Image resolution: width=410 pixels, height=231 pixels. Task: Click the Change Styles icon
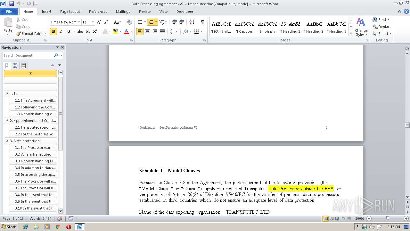(361, 27)
